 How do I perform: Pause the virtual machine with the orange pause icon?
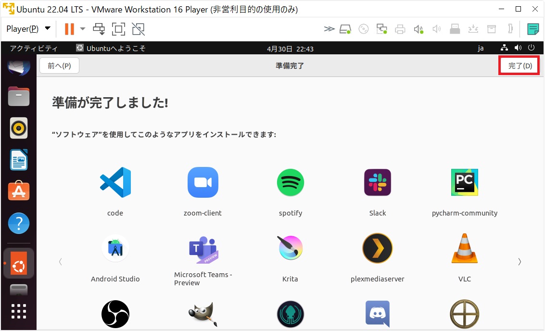coord(70,29)
